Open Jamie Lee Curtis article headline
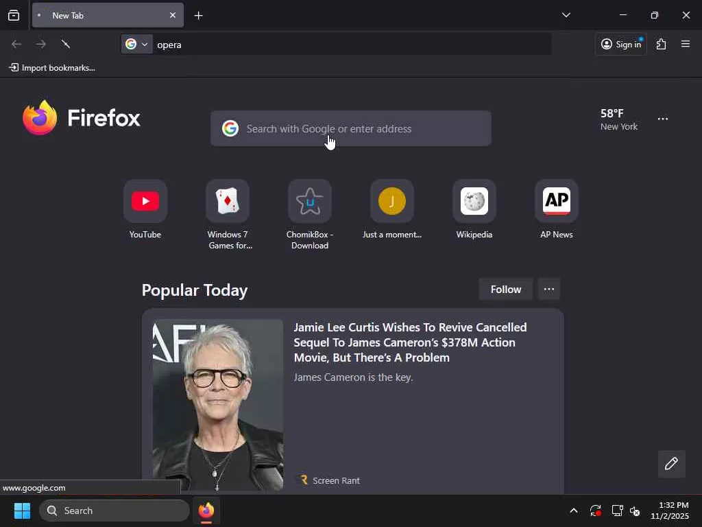 click(410, 342)
